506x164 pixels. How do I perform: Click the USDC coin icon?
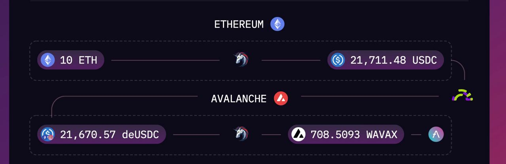click(x=338, y=60)
